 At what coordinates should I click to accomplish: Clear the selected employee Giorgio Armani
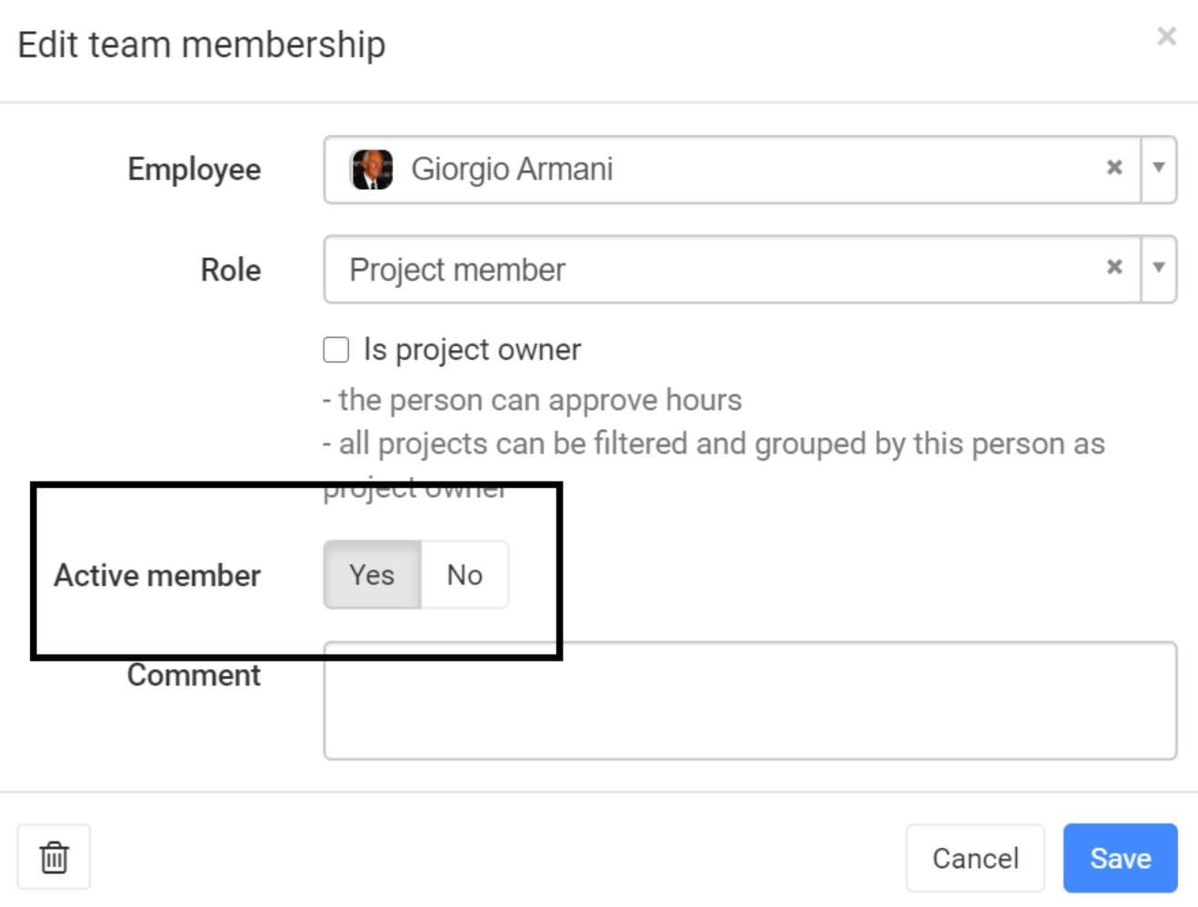[1114, 168]
